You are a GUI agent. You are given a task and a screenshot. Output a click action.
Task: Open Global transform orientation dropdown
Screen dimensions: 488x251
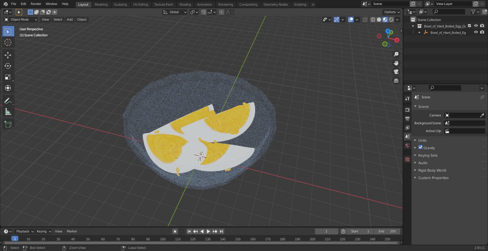(175, 12)
